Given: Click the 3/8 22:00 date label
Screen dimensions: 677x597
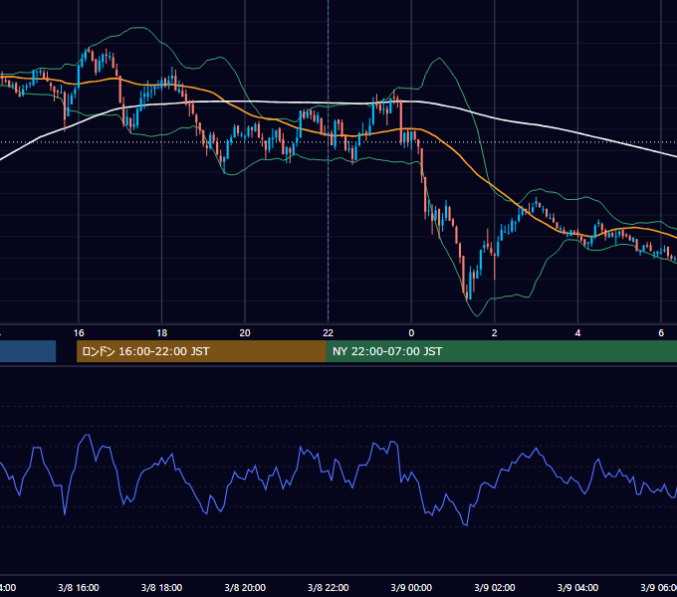Looking at the screenshot, I should pos(329,587).
